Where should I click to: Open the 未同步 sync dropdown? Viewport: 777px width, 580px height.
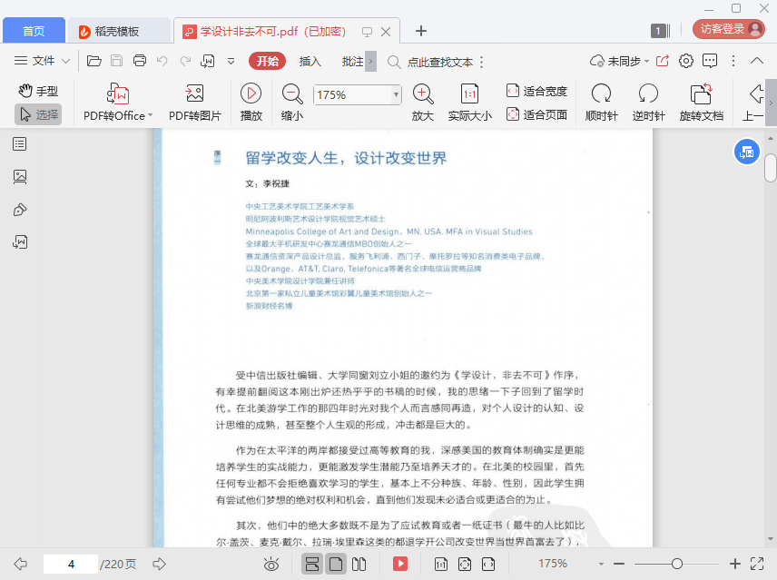pyautogui.click(x=619, y=61)
